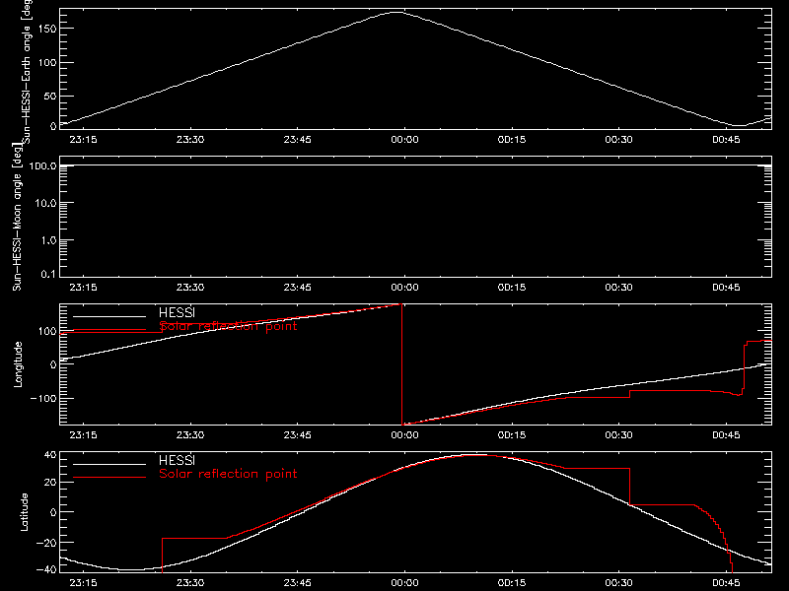The image size is (789, 591).
Task: Click the 00:00 label under the Latitude plot
Action: tap(404, 583)
